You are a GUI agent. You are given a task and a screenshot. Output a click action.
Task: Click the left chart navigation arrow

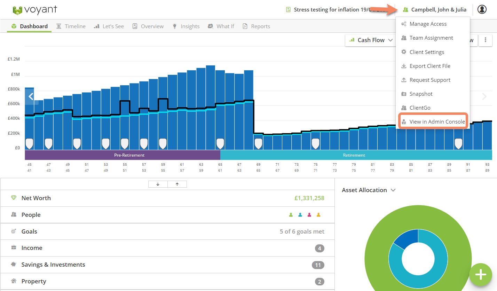pyautogui.click(x=31, y=96)
